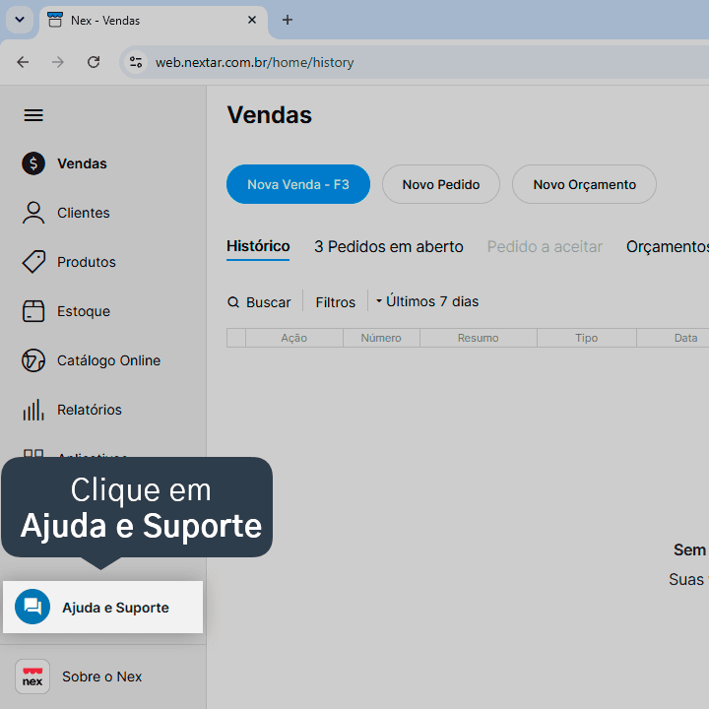Open the hamburger menu in the sidebar
The height and width of the screenshot is (709, 709).
pos(33,115)
